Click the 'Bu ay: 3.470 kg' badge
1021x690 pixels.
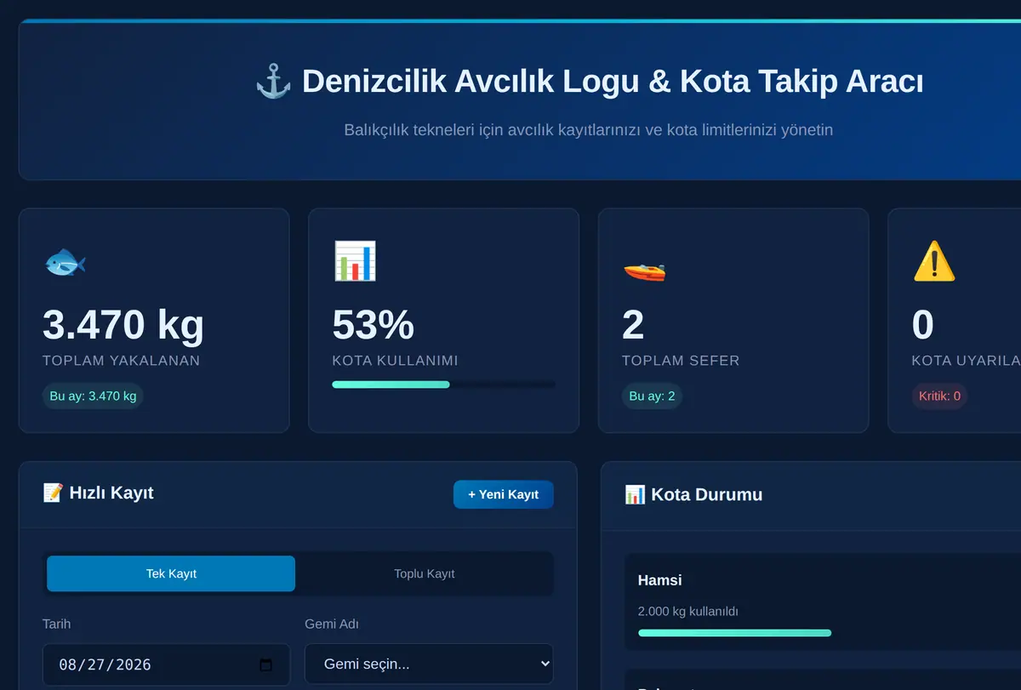coord(93,396)
